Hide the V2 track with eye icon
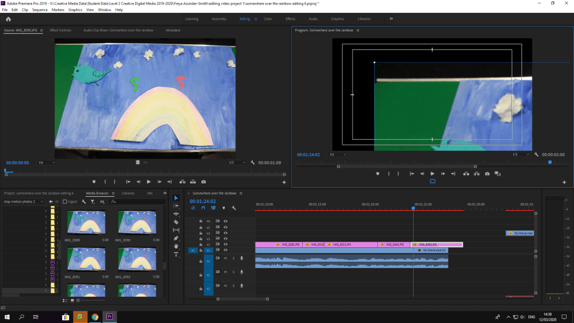The image size is (574, 323). tap(225, 244)
